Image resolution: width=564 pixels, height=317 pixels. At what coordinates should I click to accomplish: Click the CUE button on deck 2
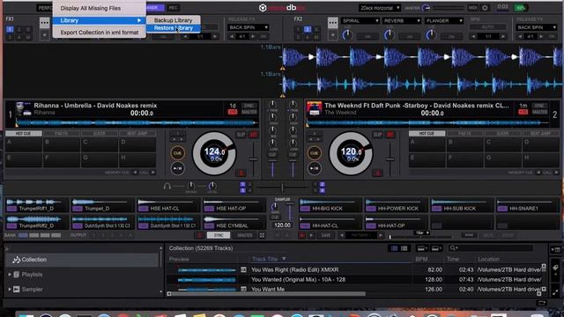[x=314, y=153]
